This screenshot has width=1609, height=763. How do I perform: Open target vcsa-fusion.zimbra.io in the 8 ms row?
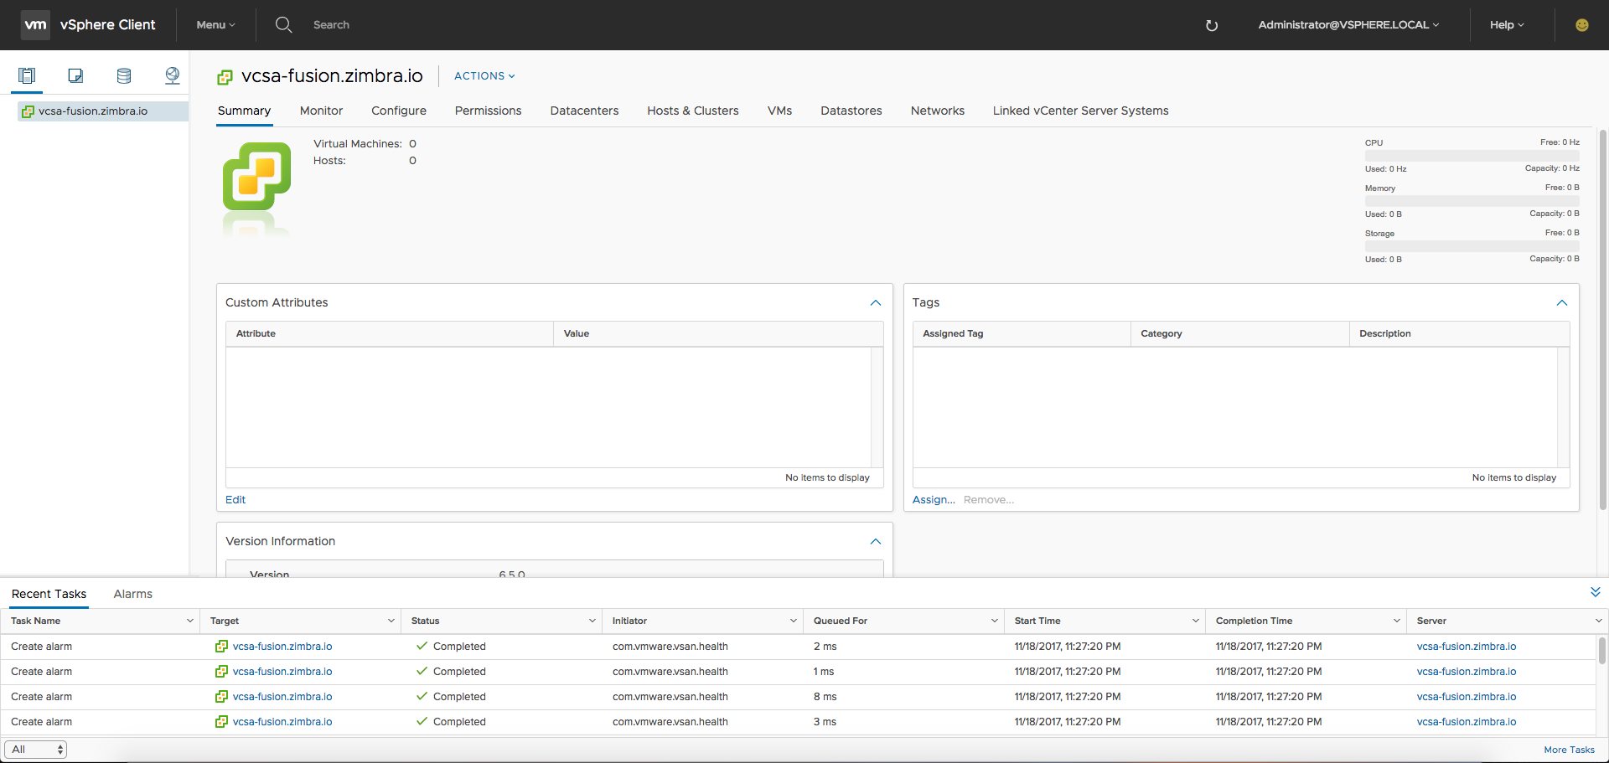(282, 697)
